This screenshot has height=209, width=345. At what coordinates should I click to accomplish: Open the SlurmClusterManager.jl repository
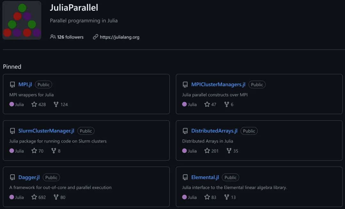click(46, 131)
